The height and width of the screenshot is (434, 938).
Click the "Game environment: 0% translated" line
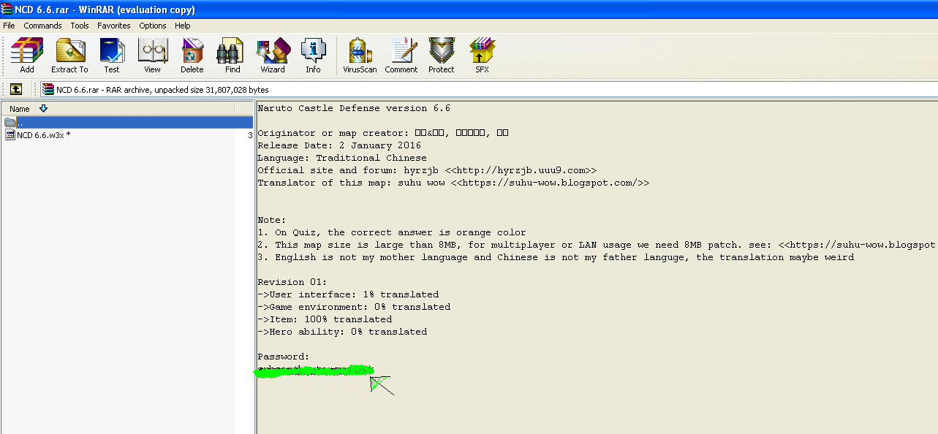tap(354, 307)
